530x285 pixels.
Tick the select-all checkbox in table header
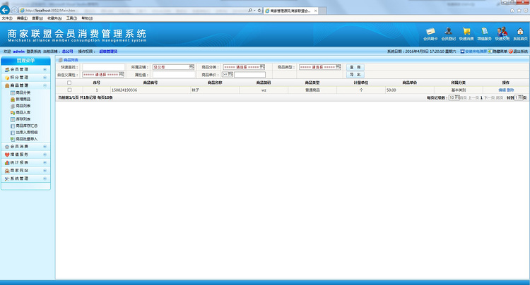click(69, 83)
